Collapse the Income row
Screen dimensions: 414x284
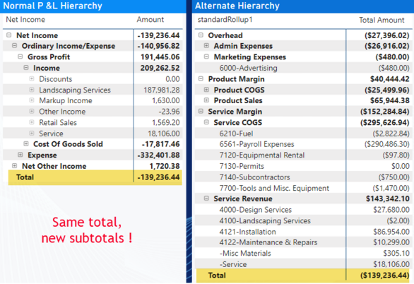[26, 68]
